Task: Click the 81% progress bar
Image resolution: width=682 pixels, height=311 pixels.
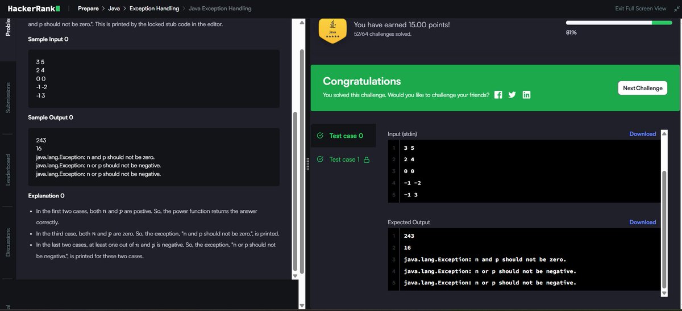Action: 619,23
